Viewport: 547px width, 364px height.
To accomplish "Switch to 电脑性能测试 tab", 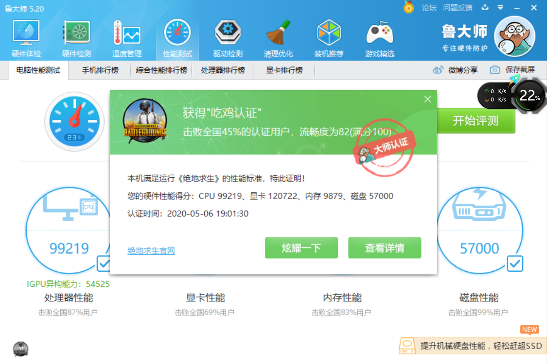I will point(38,70).
